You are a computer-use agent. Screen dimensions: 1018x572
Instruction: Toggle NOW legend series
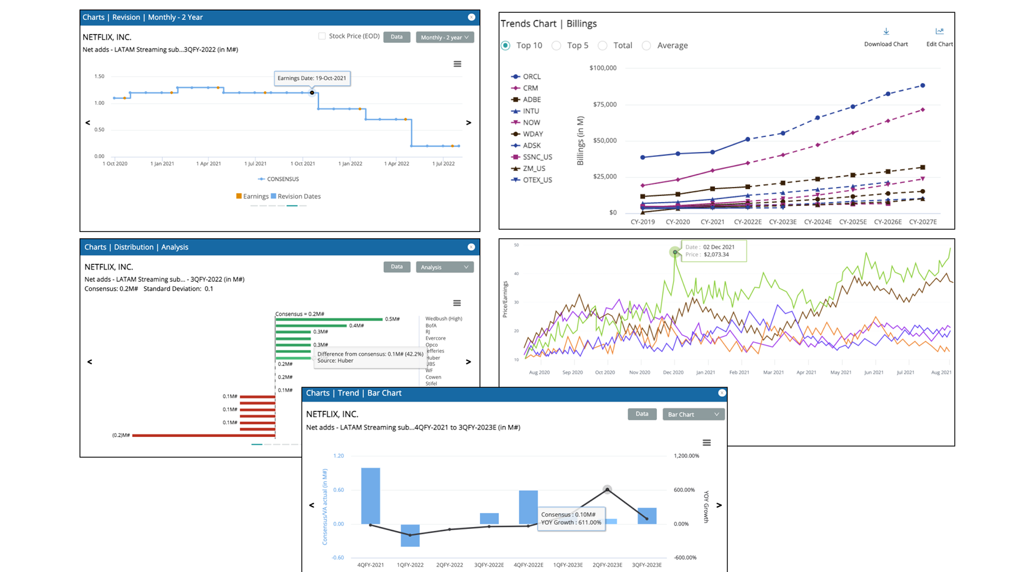coord(525,123)
